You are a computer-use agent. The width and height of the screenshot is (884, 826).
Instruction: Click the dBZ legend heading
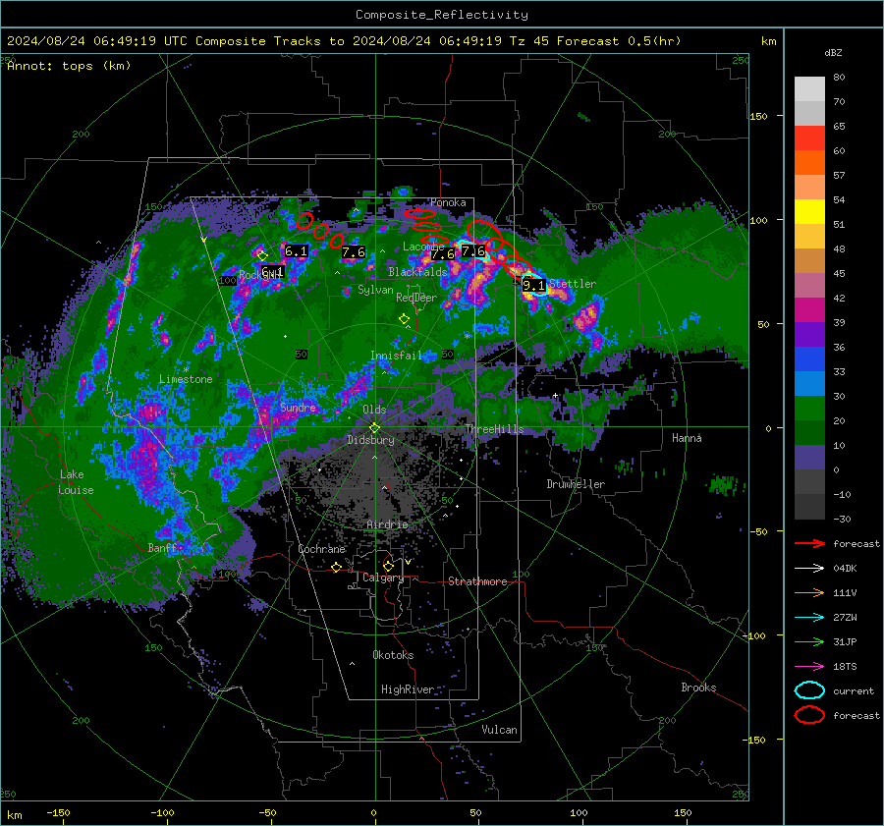(x=833, y=52)
